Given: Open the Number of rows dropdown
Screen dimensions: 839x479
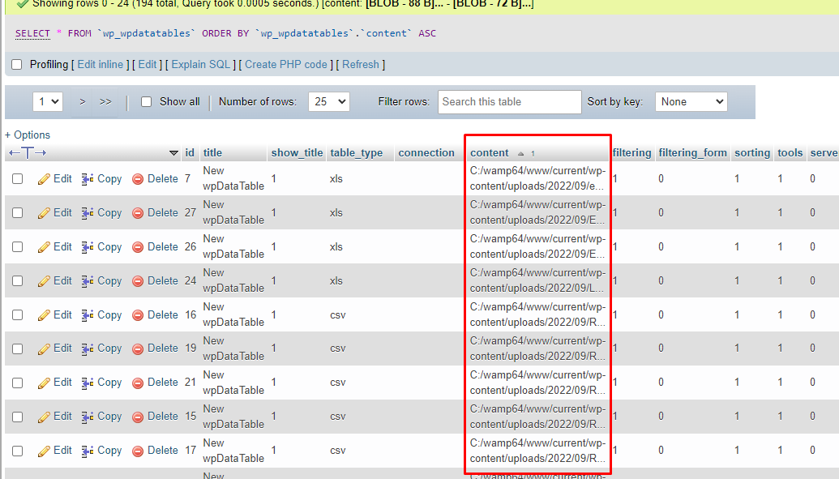Looking at the screenshot, I should (329, 101).
